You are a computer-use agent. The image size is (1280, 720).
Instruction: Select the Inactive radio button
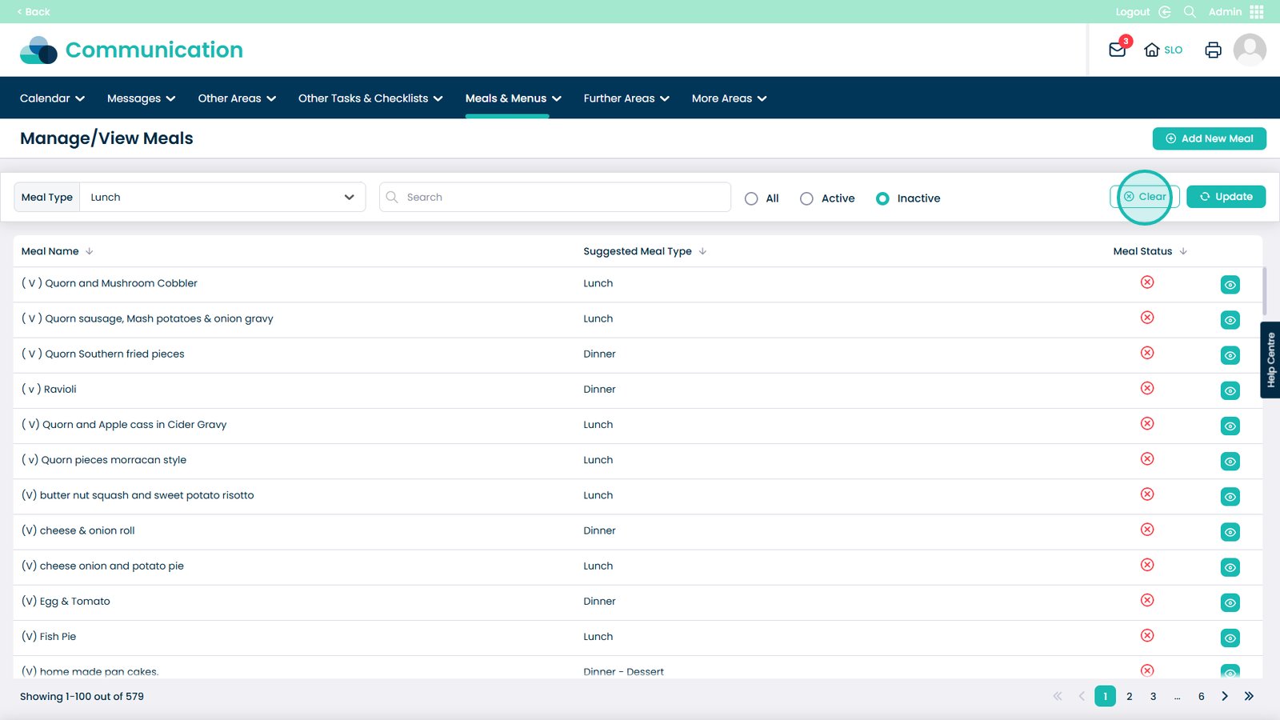coord(882,198)
